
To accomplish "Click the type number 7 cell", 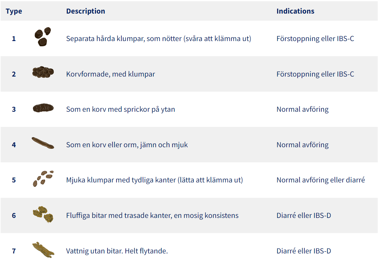I will coord(14,251).
